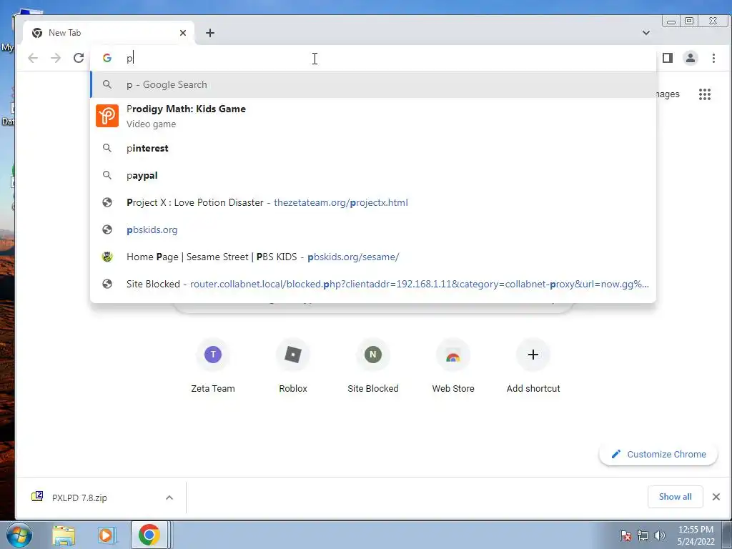Viewport: 732px width, 549px height.
Task: Click the browser forward arrow
Action: click(56, 58)
